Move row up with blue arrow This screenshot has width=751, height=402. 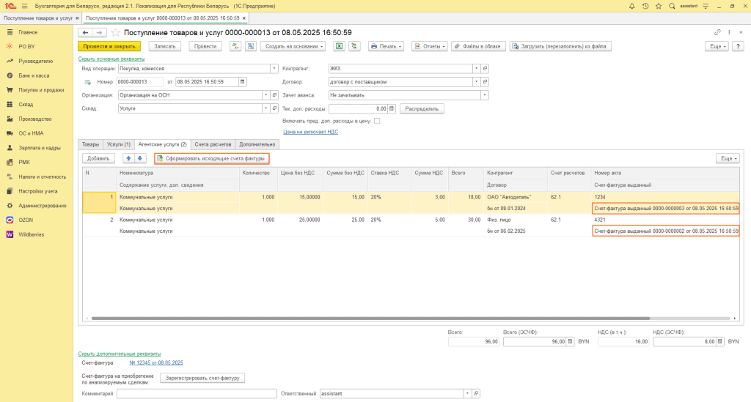(128, 158)
